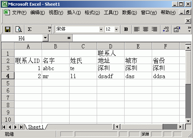Image resolution: width=193 pixels, height=138 pixels.
Task: Select column B header
Action: tap(56, 46)
